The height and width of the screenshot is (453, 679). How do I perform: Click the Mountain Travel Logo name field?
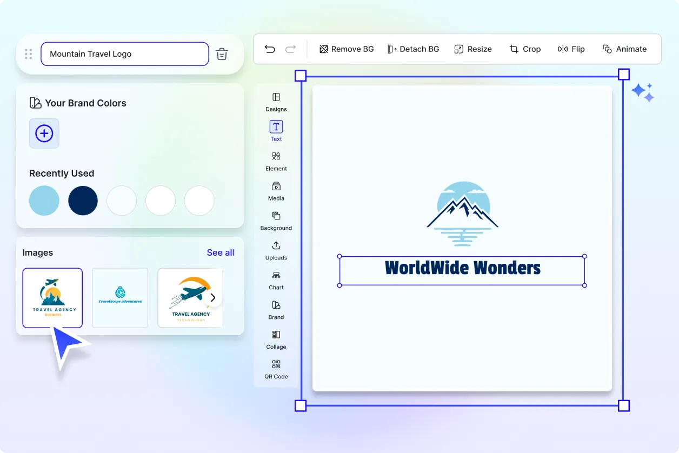point(124,54)
